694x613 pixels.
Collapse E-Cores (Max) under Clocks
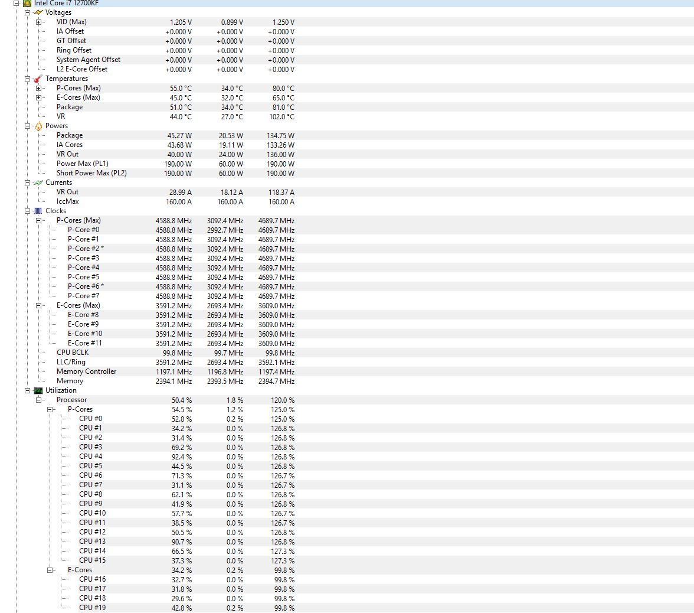tap(39, 305)
